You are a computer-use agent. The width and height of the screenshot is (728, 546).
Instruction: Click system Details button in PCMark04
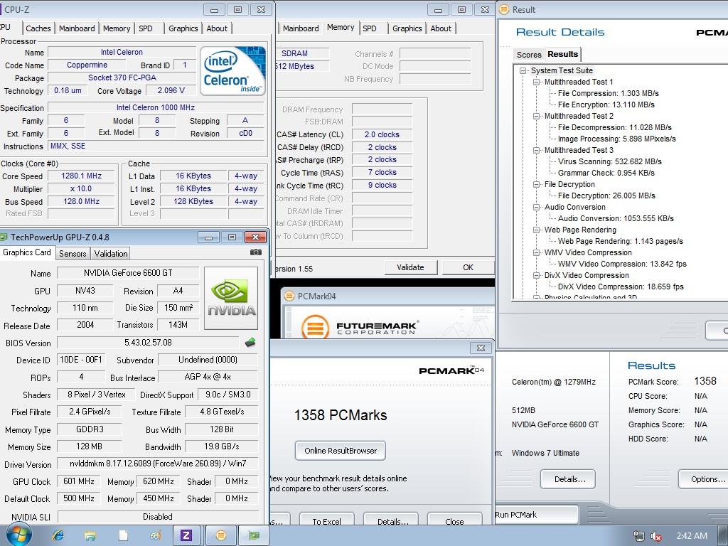pos(569,479)
